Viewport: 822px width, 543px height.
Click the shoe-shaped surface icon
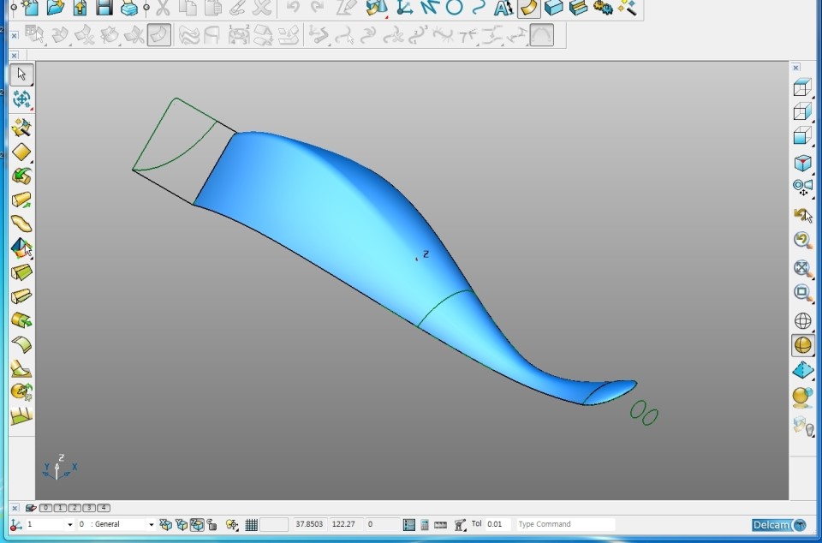click(21, 368)
